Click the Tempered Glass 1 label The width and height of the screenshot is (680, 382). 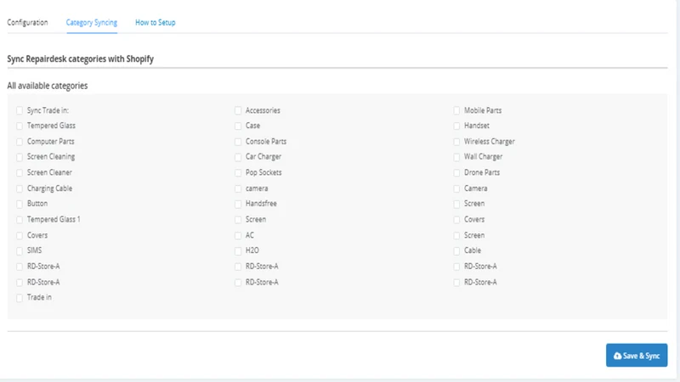coord(54,219)
